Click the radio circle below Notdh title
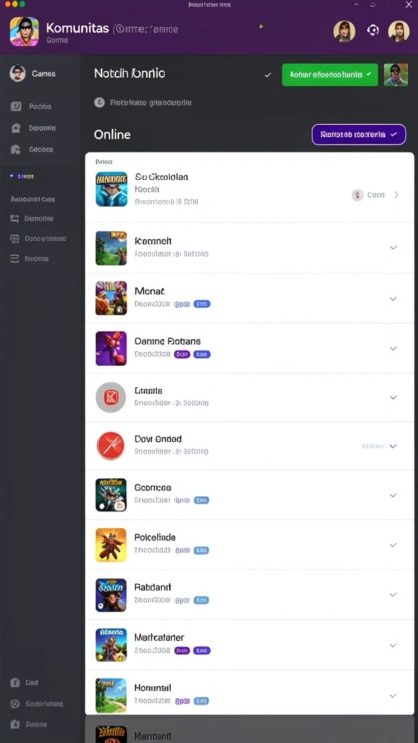 tap(99, 102)
